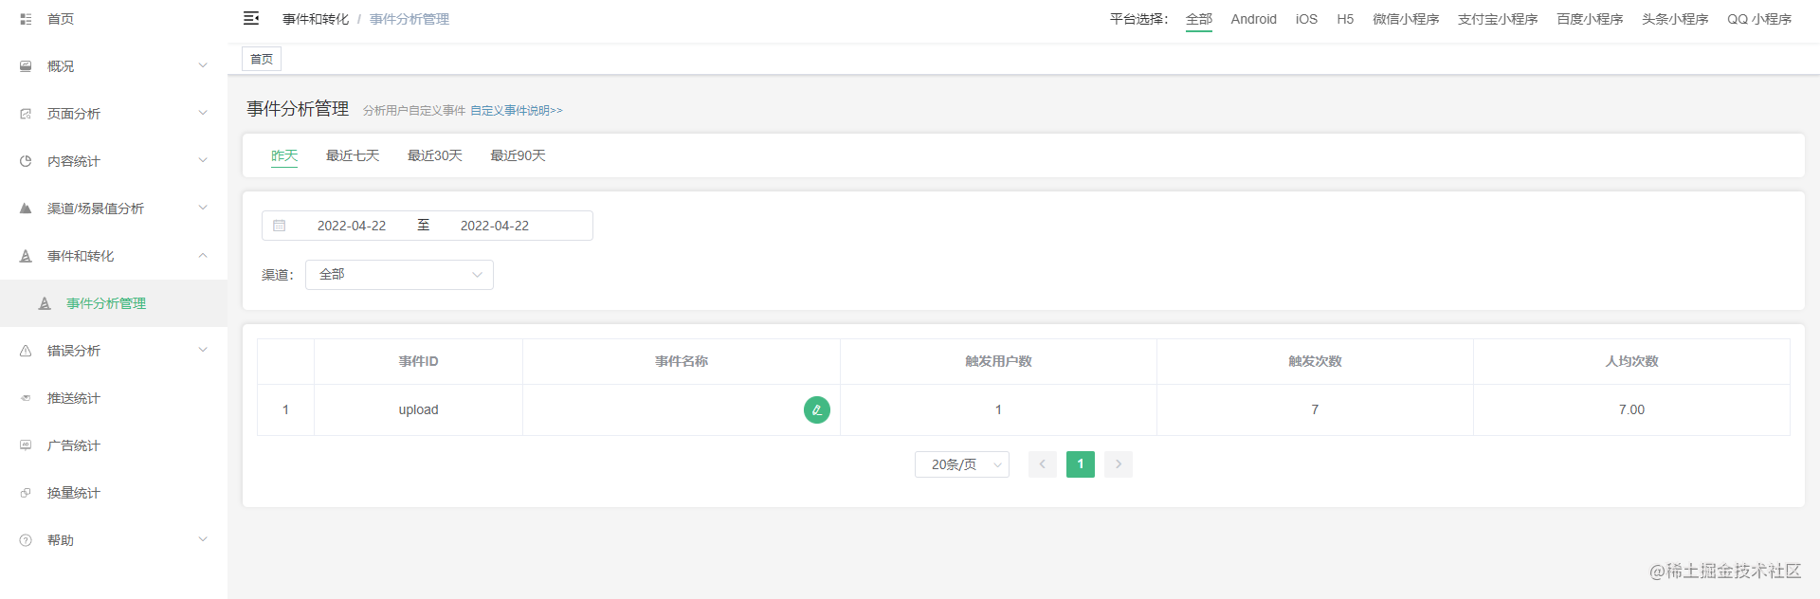Go to the next page arrow
Screen dimensions: 1820x599
(x=1119, y=464)
